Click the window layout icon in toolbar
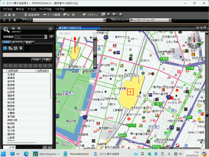The image size is (209, 157). [x=114, y=14]
